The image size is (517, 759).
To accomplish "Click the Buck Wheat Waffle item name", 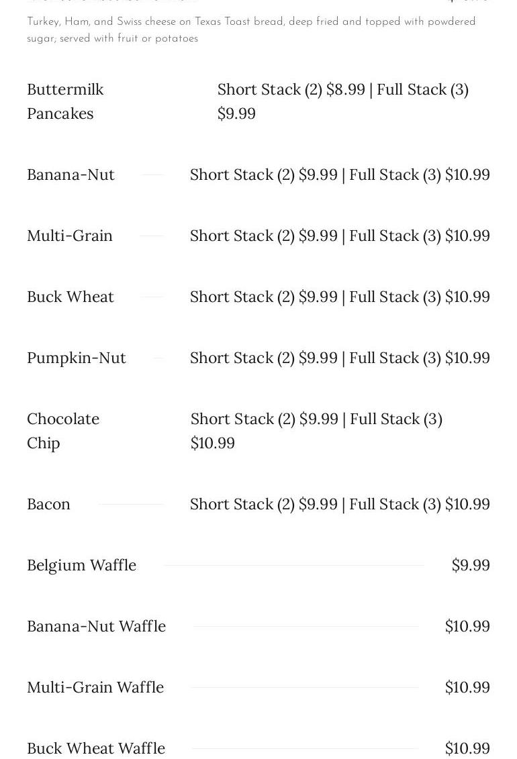I will coord(96,748).
